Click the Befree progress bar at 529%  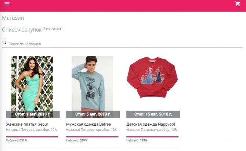tap(92, 137)
